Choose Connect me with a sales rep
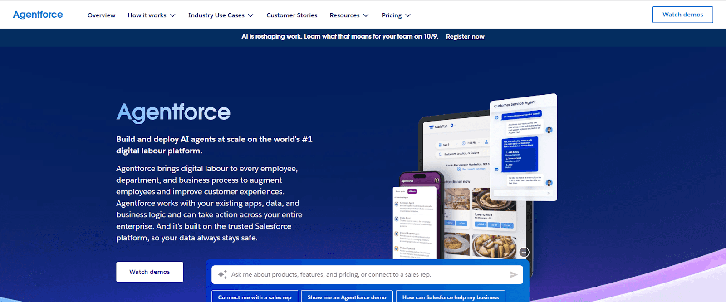726x302 pixels. [255, 297]
